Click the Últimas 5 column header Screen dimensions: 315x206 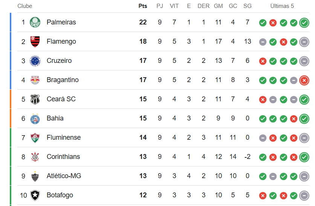coord(282,6)
